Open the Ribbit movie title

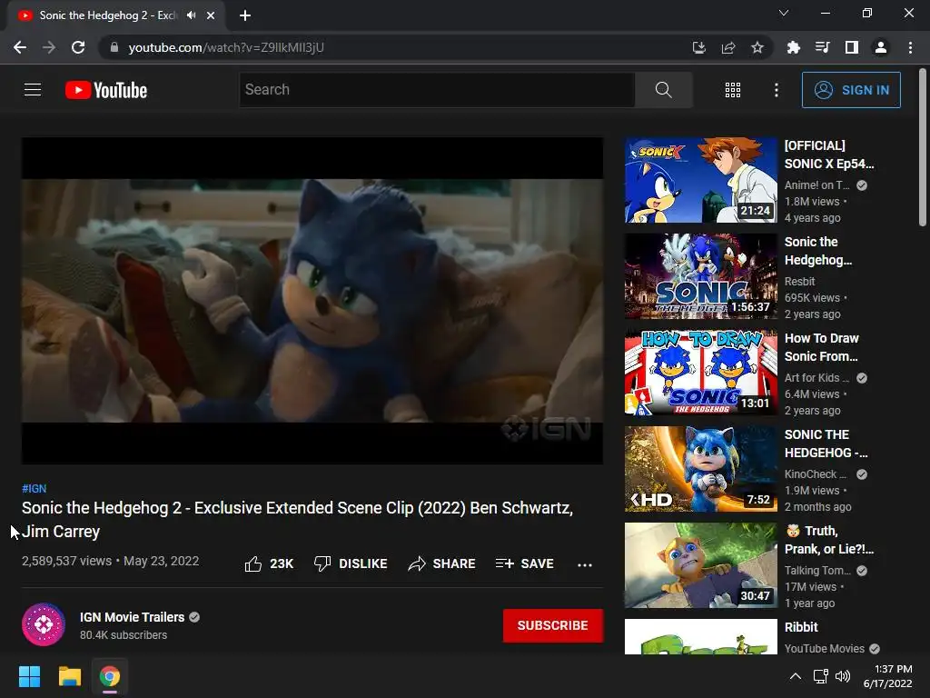click(801, 627)
